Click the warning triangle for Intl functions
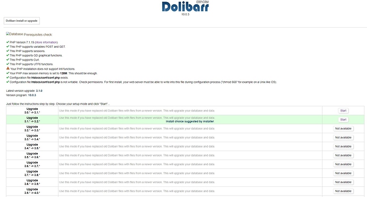The width and height of the screenshot is (367, 197). coord(8,68)
